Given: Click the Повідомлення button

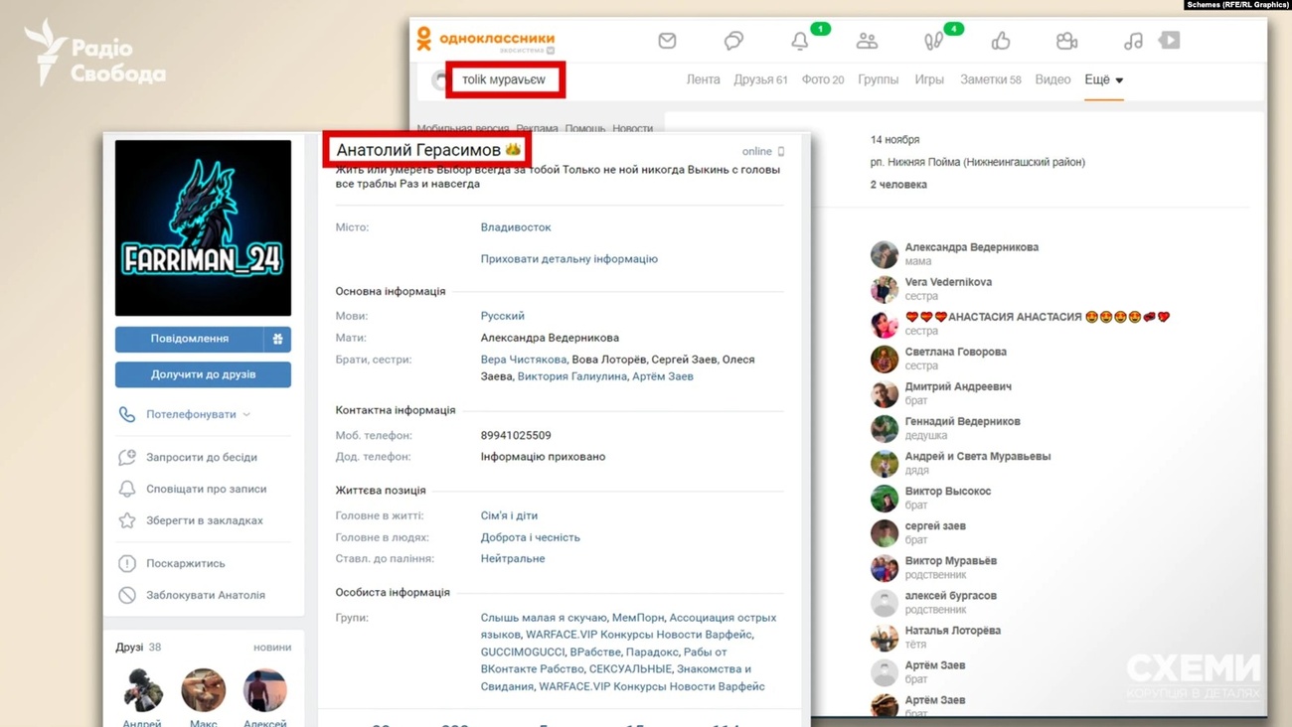Looking at the screenshot, I should tap(190, 339).
